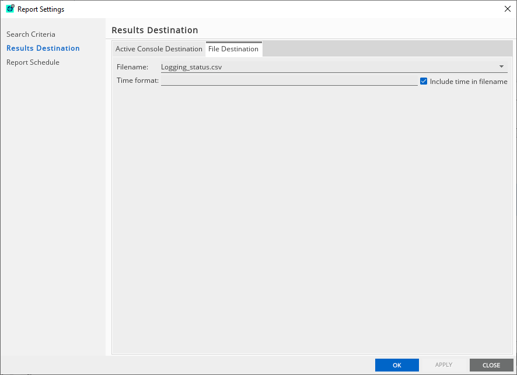Click the Include time in filename label
Image resolution: width=517 pixels, height=375 pixels.
469,82
